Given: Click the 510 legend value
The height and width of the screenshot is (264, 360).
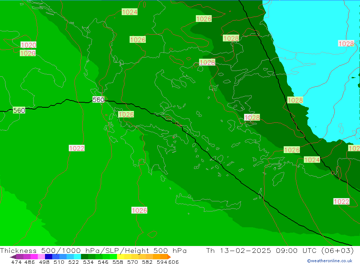Looking at the screenshot, I should pos(59,262).
